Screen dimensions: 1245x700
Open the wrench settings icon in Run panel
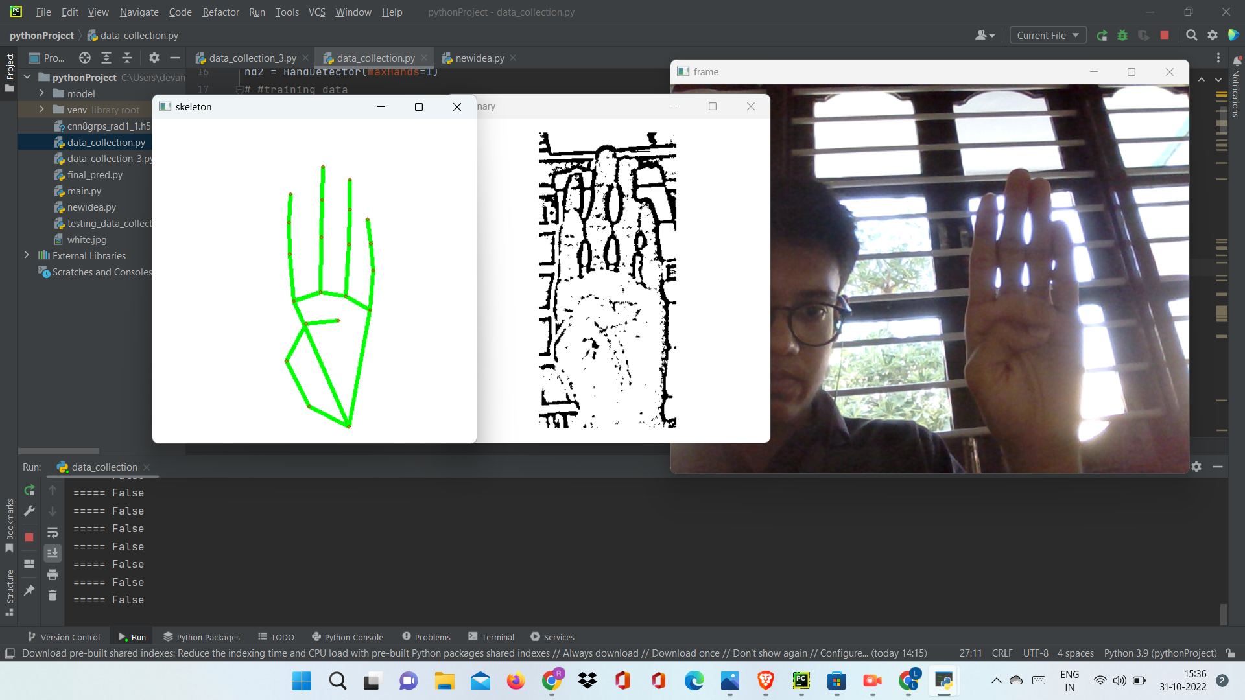coord(29,511)
